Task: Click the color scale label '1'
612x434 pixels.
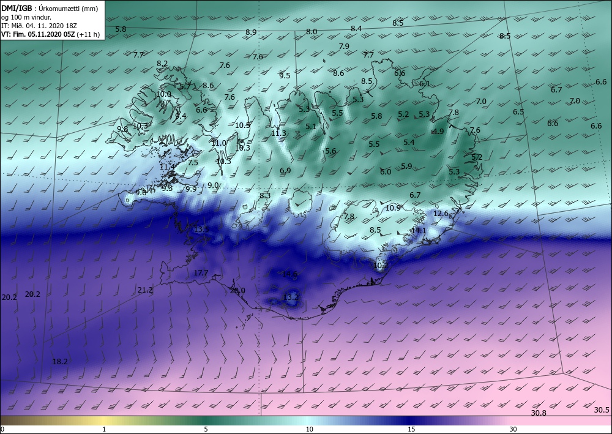Action: coord(104,429)
